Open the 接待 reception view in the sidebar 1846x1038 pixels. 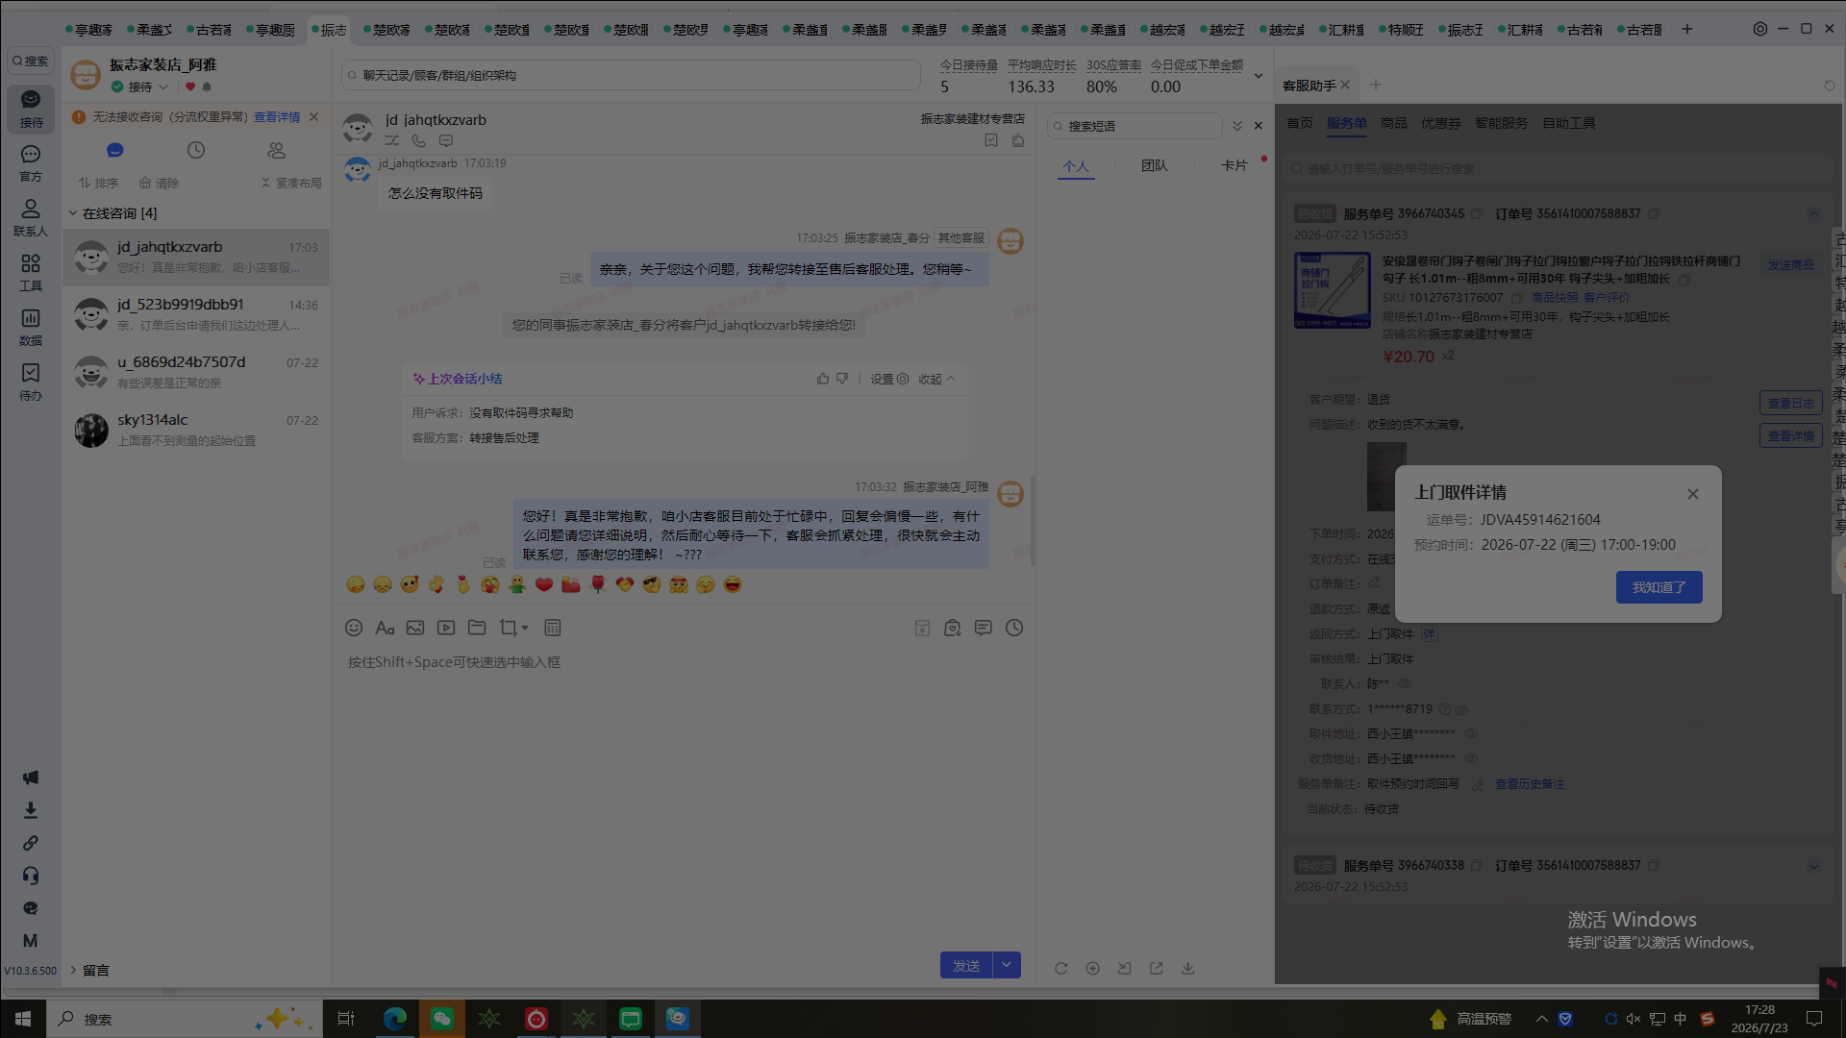[31, 109]
